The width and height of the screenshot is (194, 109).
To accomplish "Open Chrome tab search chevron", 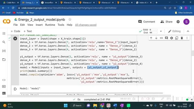I will tap(169, 2).
